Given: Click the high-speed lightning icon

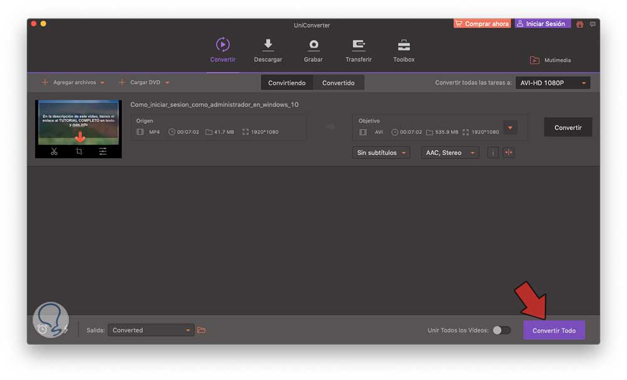Looking at the screenshot, I should tap(66, 330).
